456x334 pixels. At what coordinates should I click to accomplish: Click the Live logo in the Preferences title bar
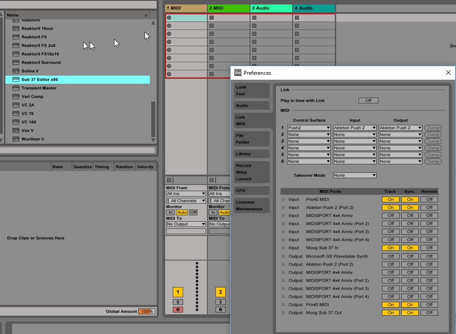click(x=238, y=73)
